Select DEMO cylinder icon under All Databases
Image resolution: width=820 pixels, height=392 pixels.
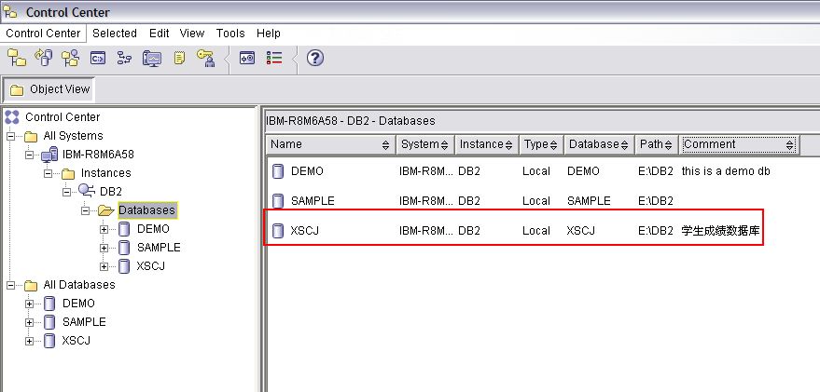[x=49, y=304]
